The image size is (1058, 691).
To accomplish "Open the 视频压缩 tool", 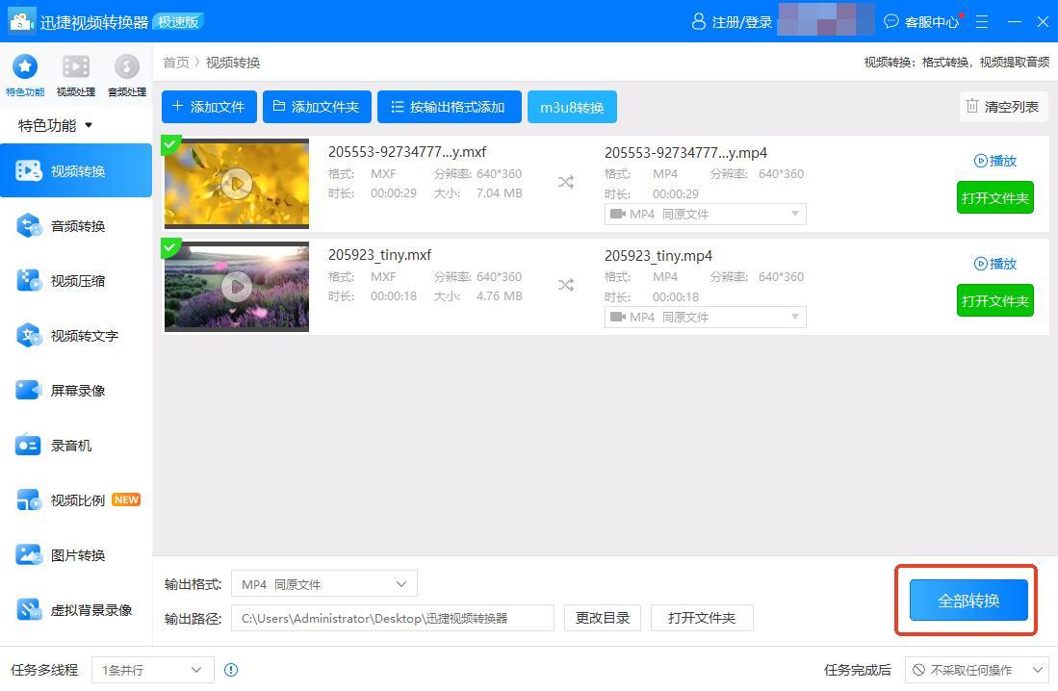I will 77,281.
